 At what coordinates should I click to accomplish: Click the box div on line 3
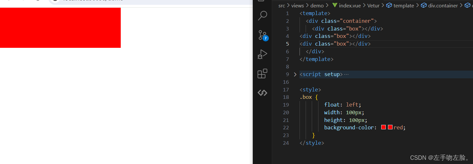point(347,29)
